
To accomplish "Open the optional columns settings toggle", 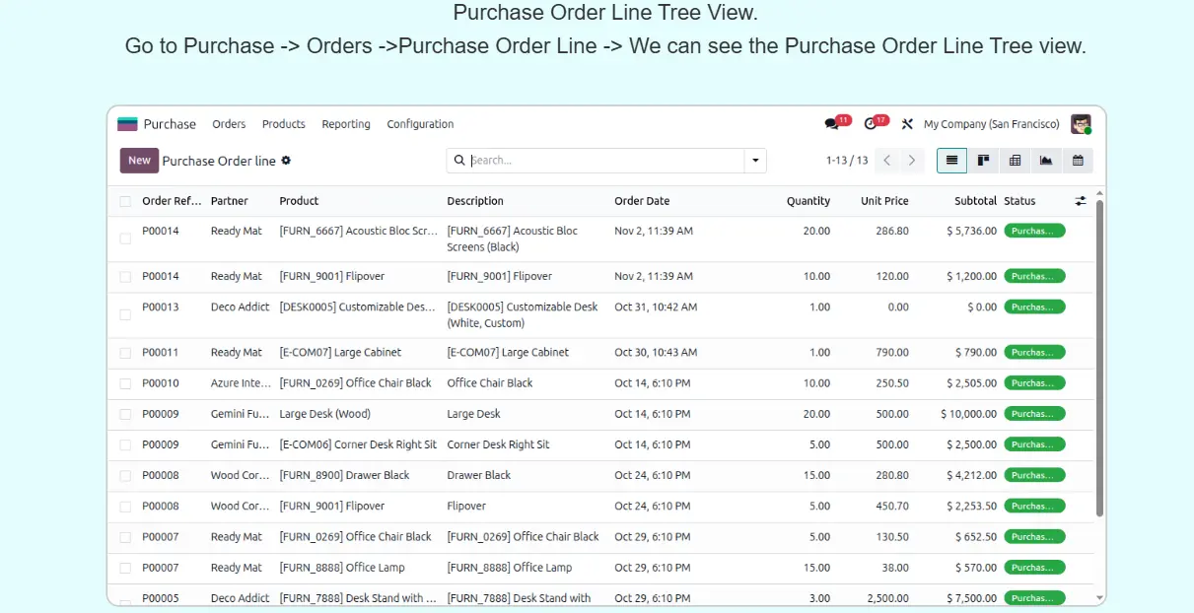I will click(1081, 201).
